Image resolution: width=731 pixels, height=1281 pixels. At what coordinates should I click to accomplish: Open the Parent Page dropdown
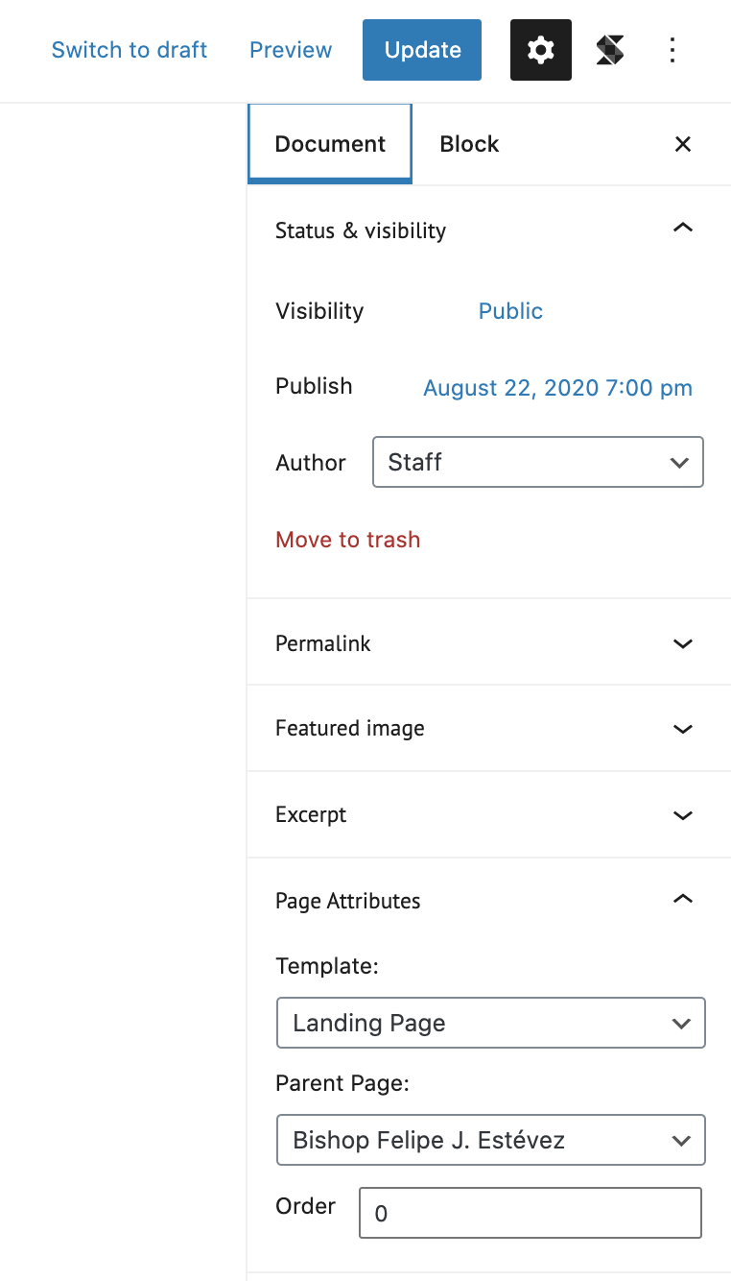490,1140
